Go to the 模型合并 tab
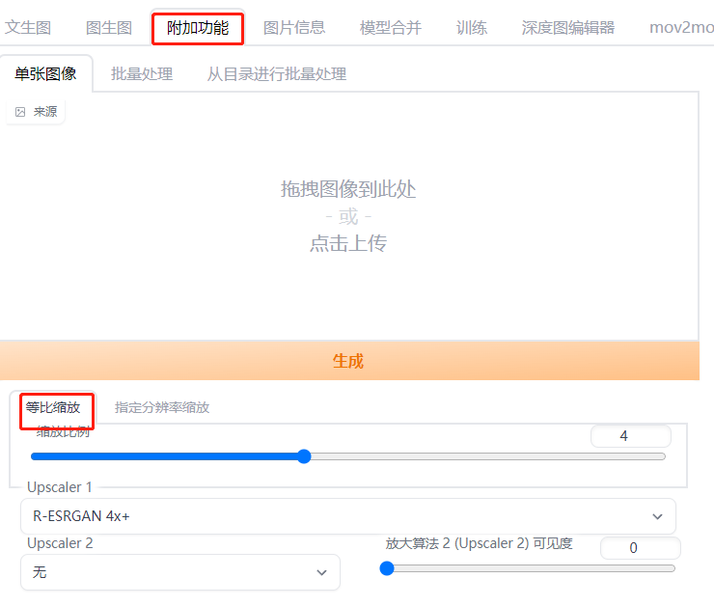714x606 pixels. point(391,28)
